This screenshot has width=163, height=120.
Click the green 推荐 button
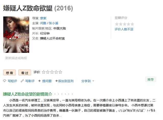[151, 80]
